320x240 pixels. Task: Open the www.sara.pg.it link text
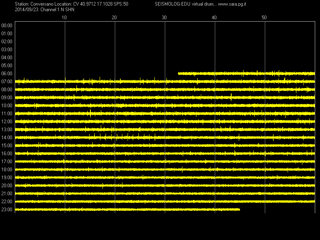(x=232, y=4)
